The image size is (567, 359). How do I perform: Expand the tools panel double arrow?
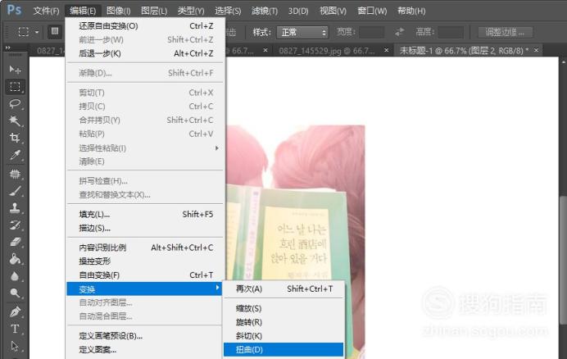point(8,48)
